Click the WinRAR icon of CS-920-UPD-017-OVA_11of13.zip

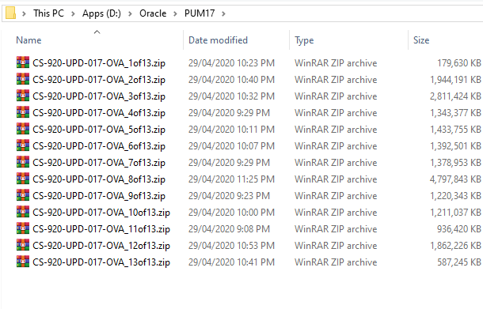[23, 228]
